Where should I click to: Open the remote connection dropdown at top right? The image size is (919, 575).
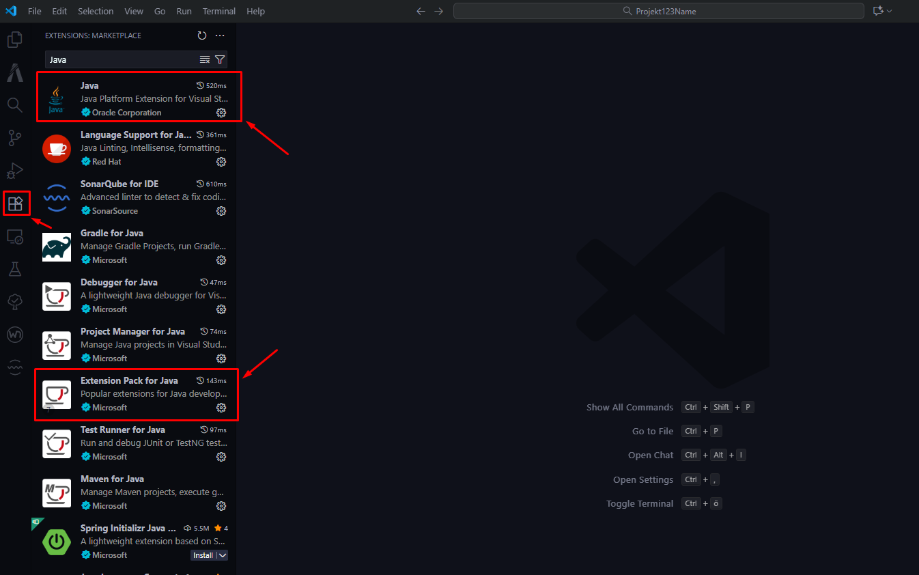[883, 10]
